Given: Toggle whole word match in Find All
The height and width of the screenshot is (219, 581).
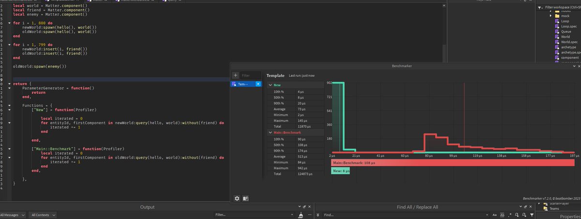Looking at the screenshot, I should tap(502, 214).
